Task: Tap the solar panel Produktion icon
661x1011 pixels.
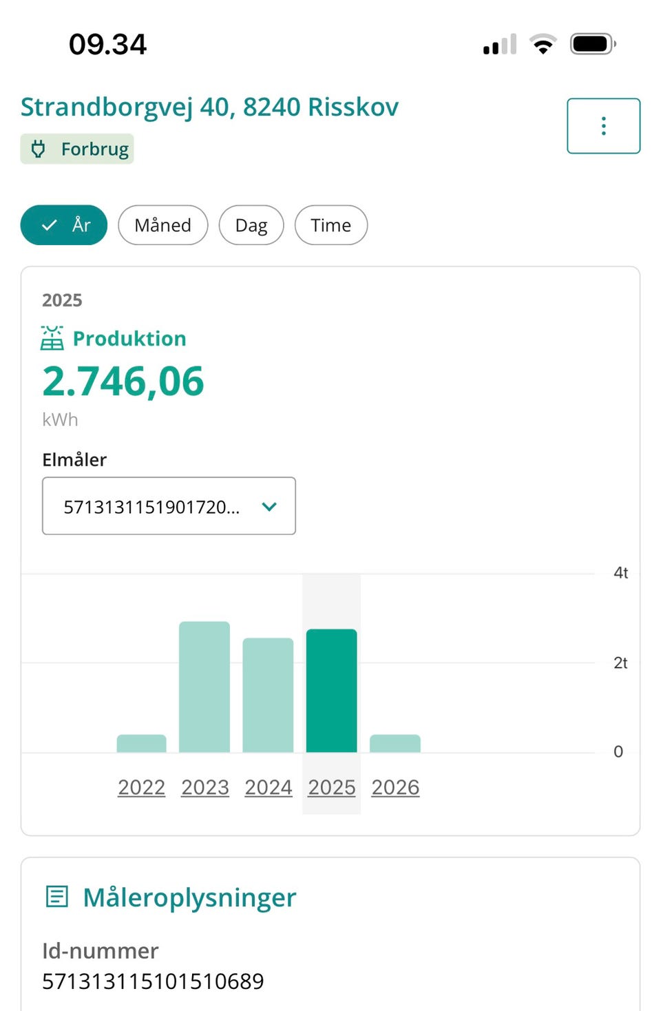Action: tap(52, 338)
